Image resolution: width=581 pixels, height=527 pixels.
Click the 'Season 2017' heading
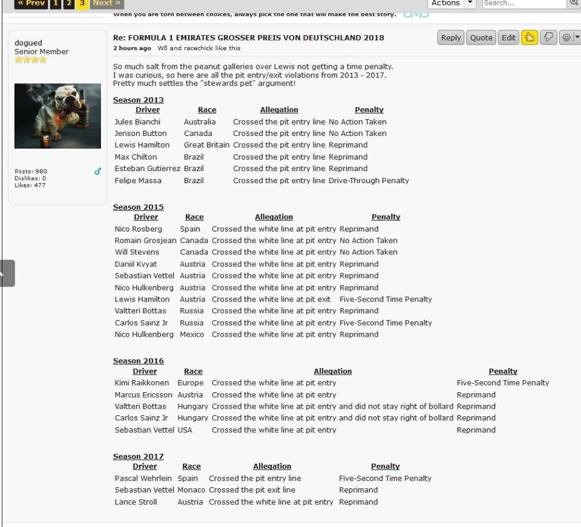tap(138, 456)
